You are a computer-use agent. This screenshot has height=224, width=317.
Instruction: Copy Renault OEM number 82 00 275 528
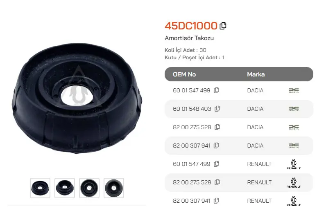(217, 182)
